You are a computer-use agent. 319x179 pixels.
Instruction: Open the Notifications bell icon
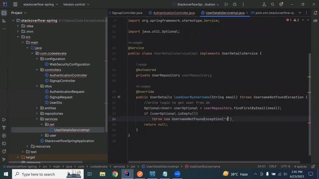[x=315, y=13]
